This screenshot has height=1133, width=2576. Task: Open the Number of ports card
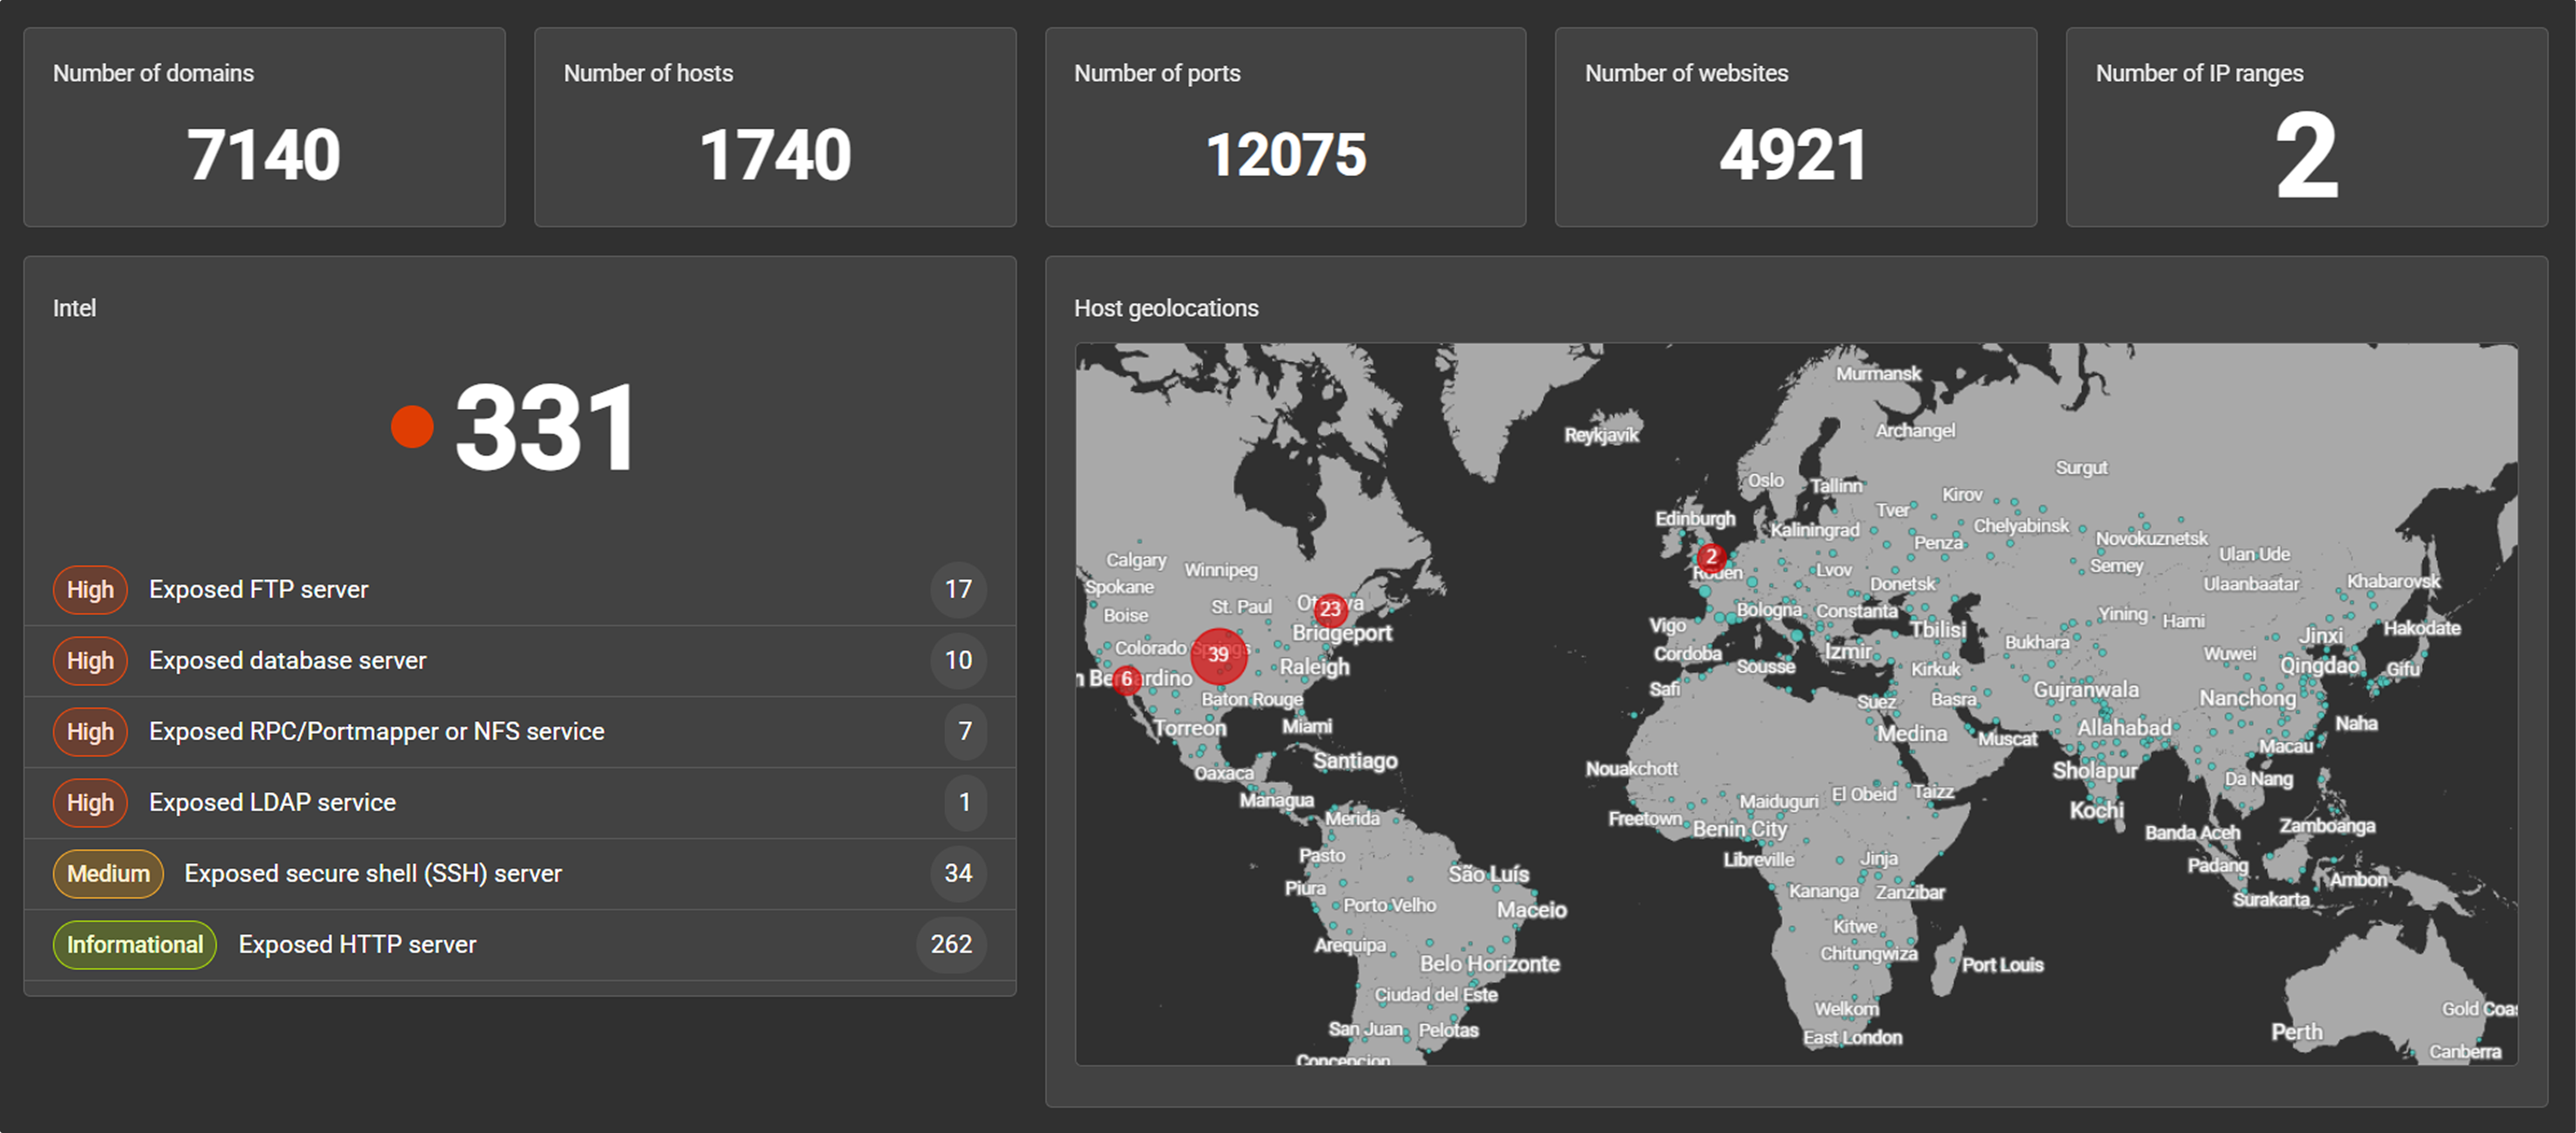pos(1285,127)
